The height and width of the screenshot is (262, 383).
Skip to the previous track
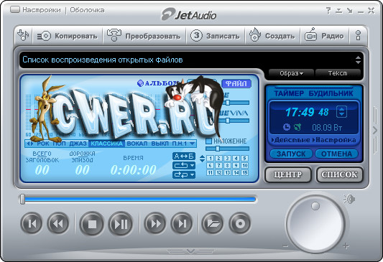(32, 223)
